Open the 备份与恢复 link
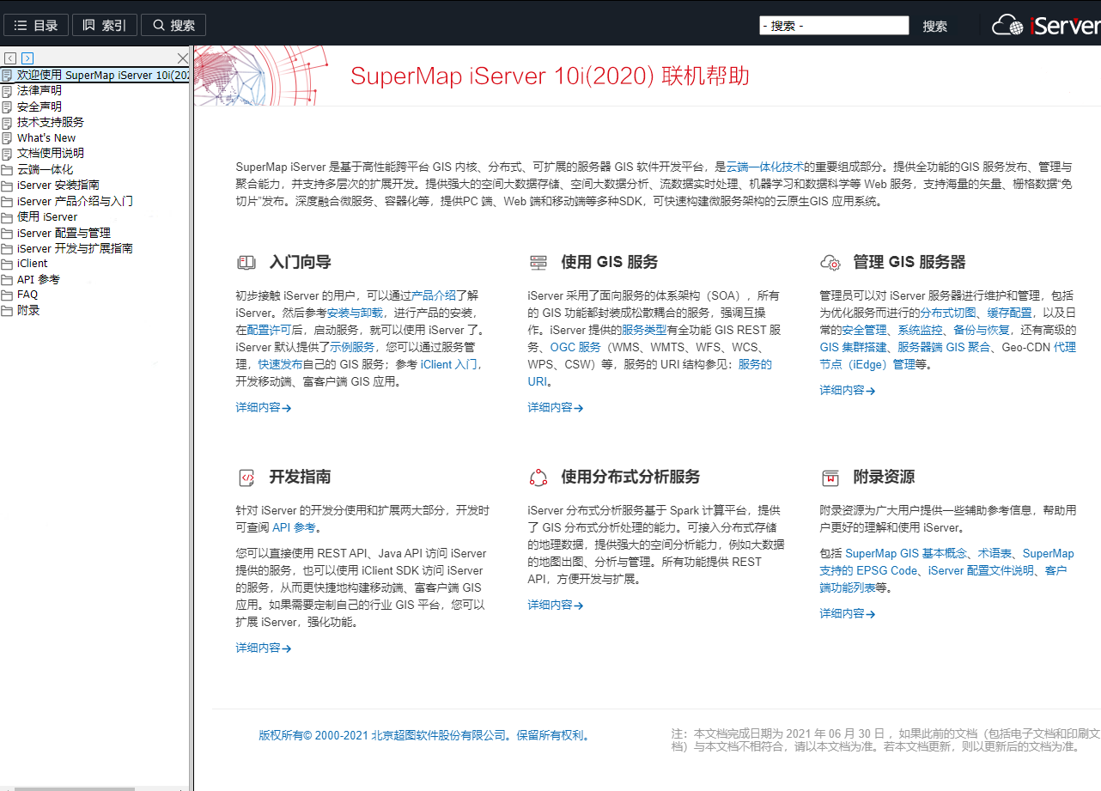 (982, 330)
